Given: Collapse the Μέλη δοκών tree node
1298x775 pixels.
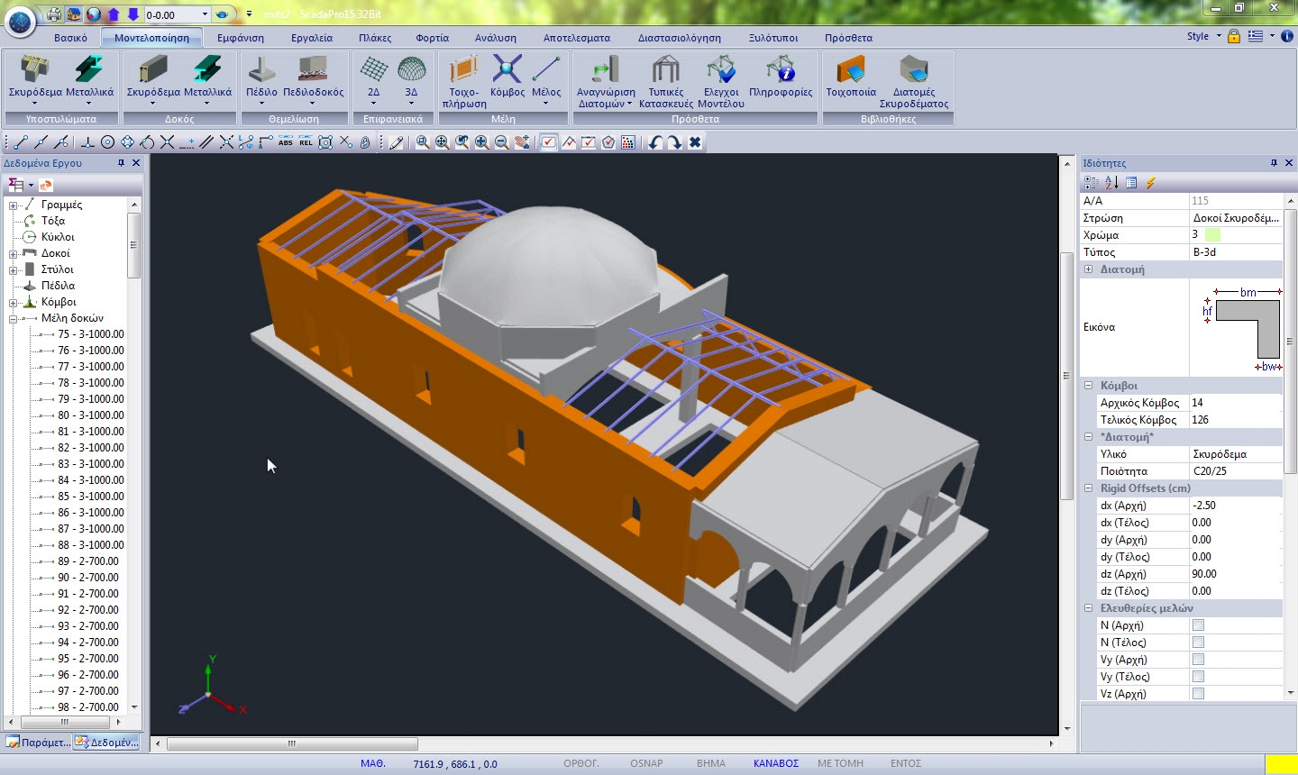Looking at the screenshot, I should click(x=14, y=318).
